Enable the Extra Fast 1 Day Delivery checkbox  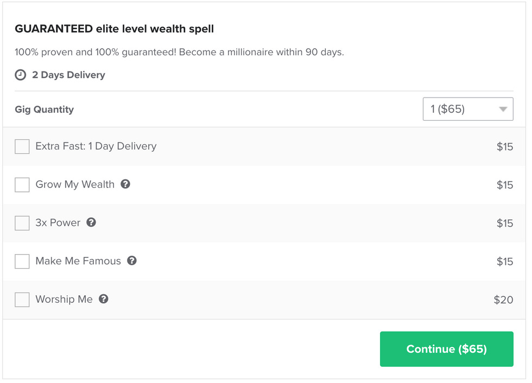22,146
